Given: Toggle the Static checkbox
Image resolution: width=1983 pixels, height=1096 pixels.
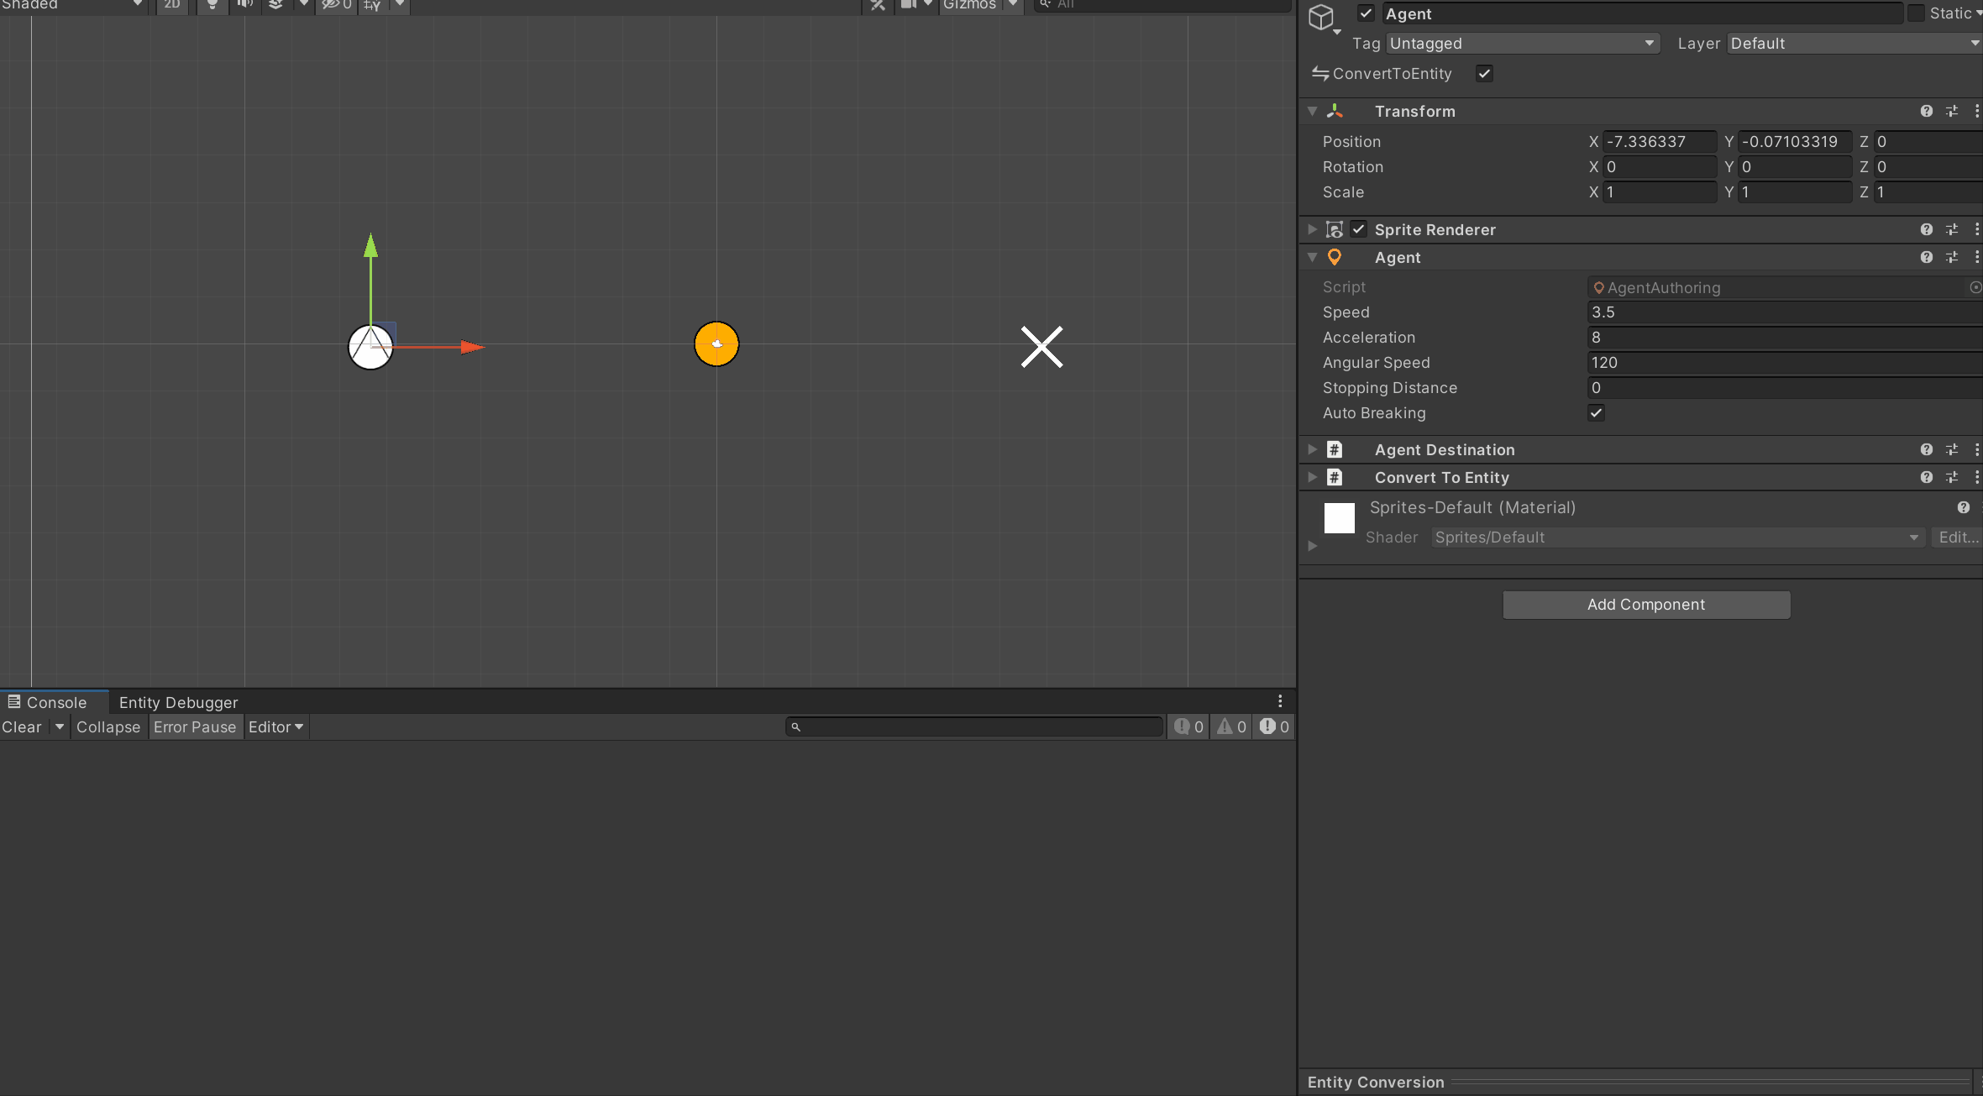Looking at the screenshot, I should tap(1916, 13).
